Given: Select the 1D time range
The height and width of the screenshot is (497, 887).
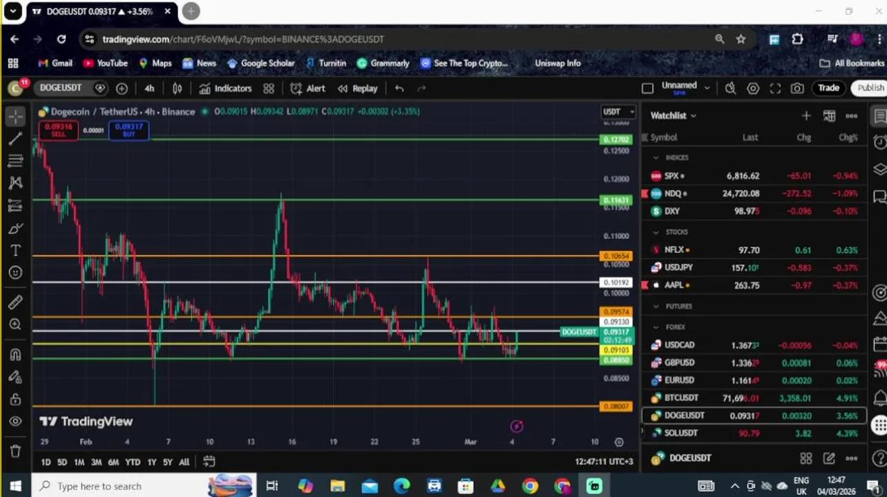Looking at the screenshot, I should tap(46, 462).
